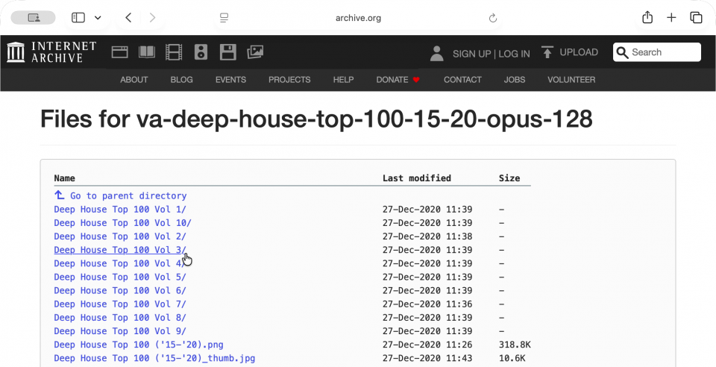This screenshot has height=367, width=716.
Task: Show the tab overview
Action: pyautogui.click(x=696, y=18)
